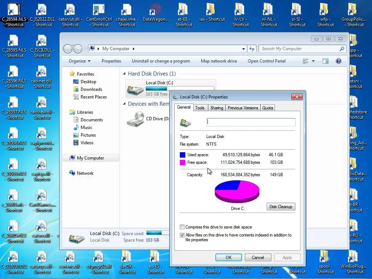Select the wfp folder shortcut
This screenshot has width=372, height=279.
(325, 15)
